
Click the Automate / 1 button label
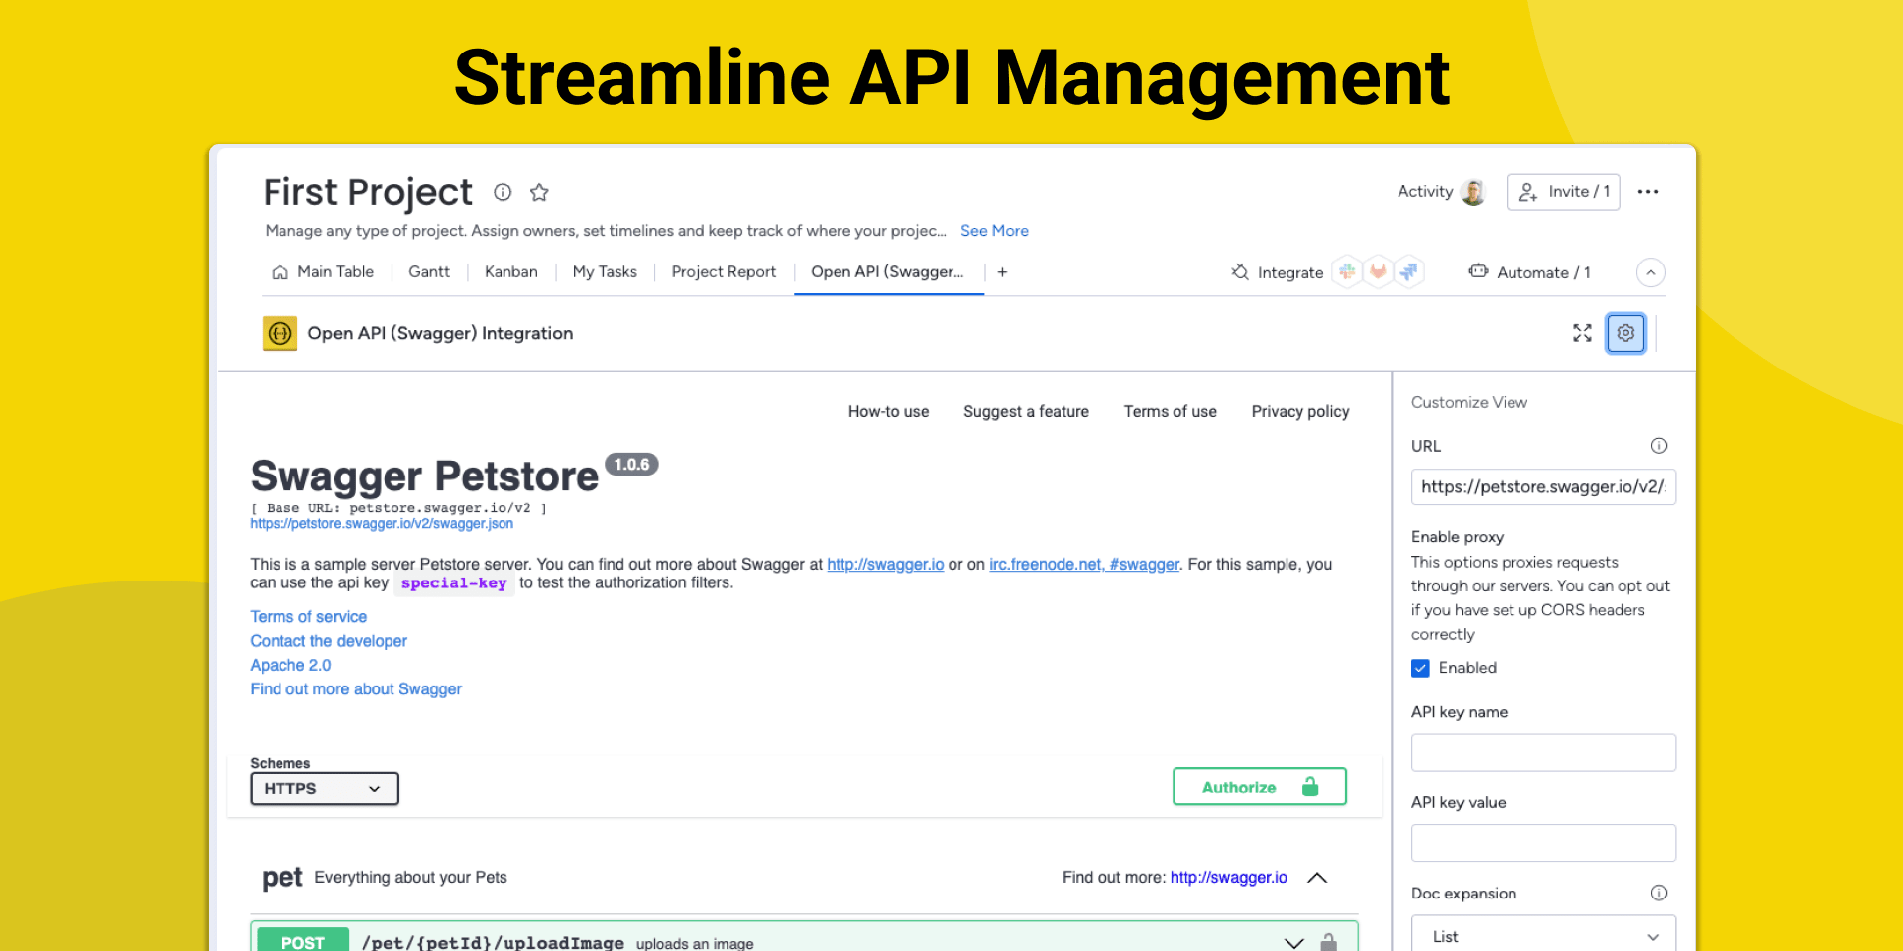(1543, 272)
